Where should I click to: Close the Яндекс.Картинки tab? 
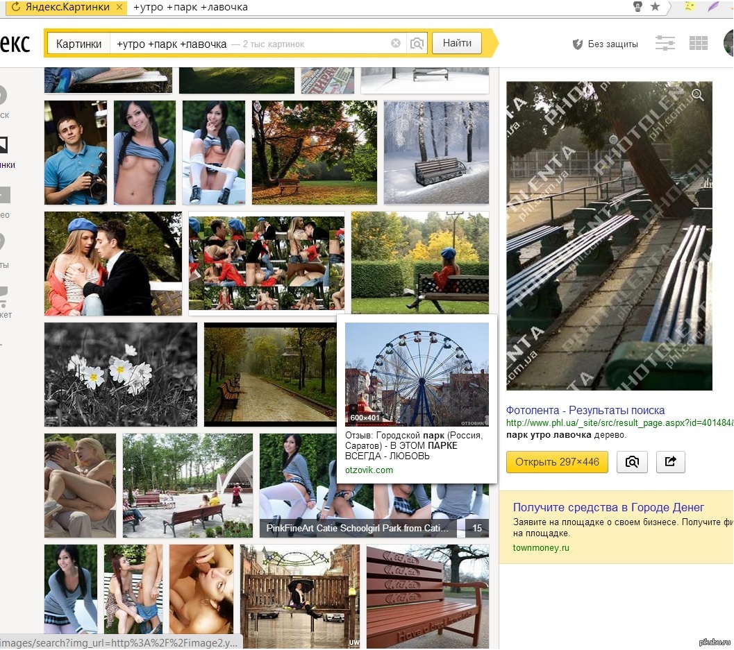[x=119, y=8]
